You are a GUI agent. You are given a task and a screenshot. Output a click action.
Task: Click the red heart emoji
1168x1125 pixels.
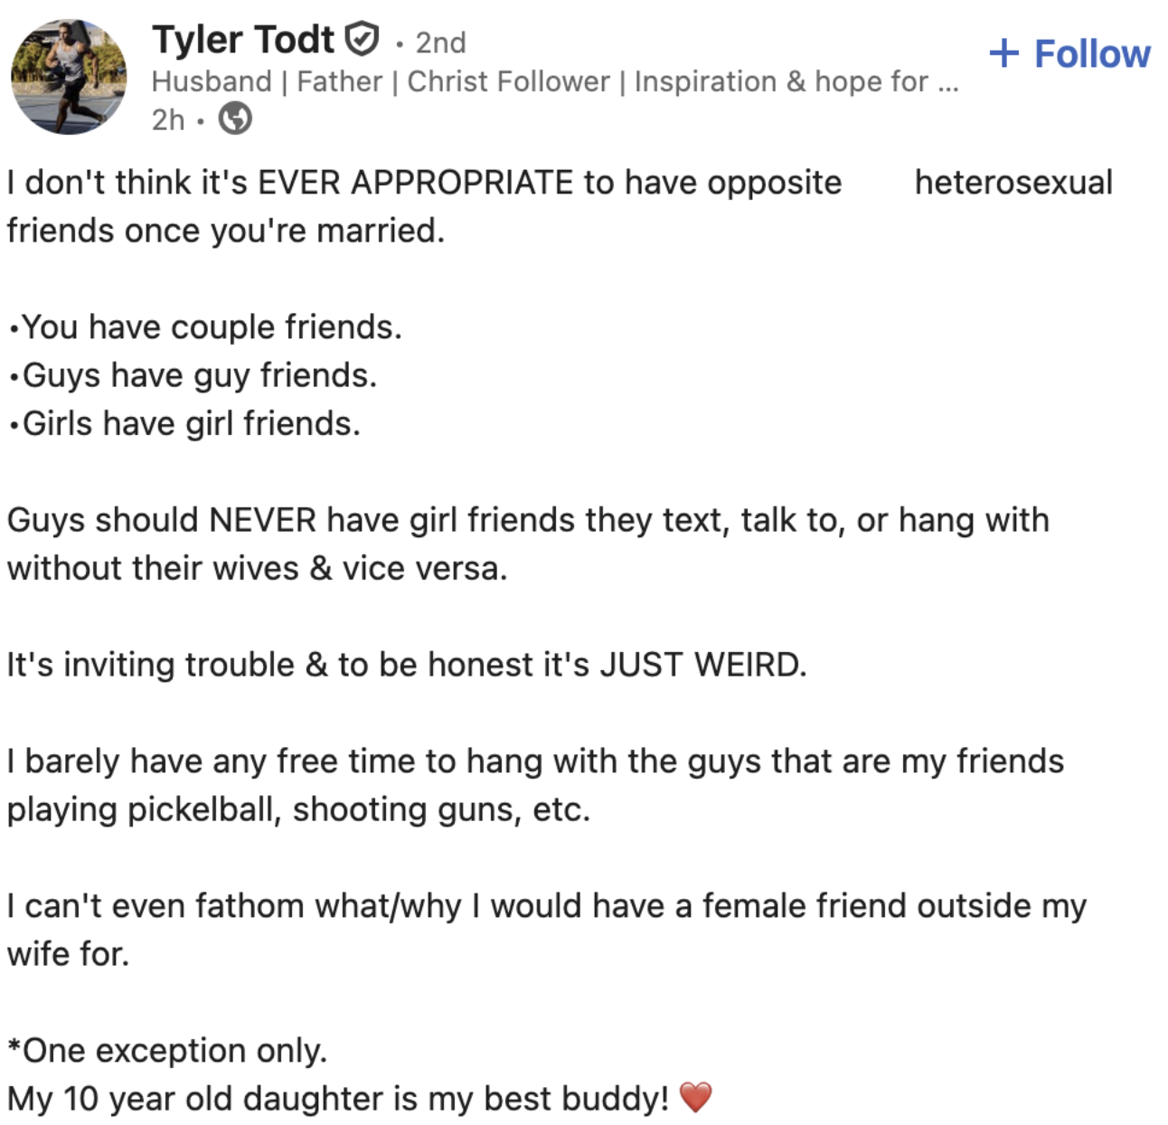click(x=695, y=1098)
